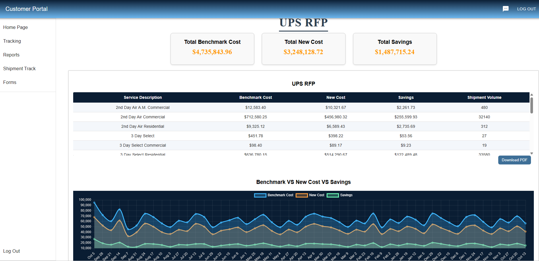
Task: Click the Customer Portal title
Action: pos(26,9)
